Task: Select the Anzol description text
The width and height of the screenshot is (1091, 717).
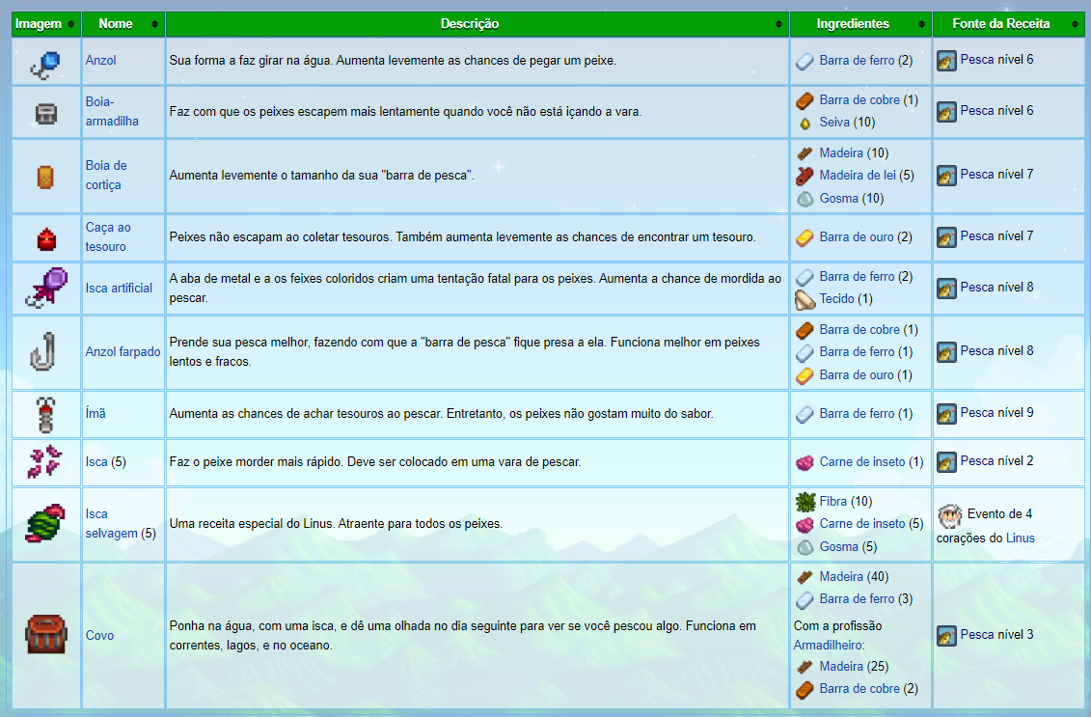Action: pyautogui.click(x=394, y=61)
